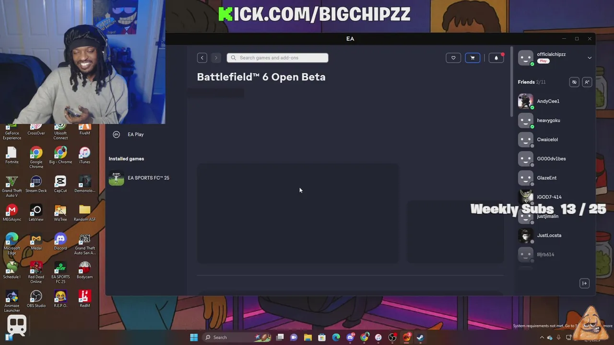
Task: Open Steam from taskbar
Action: [420, 337]
